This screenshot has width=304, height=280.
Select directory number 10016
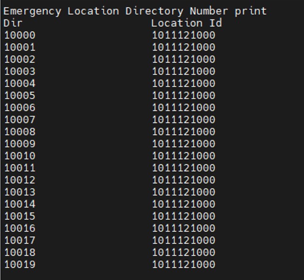[20, 228]
